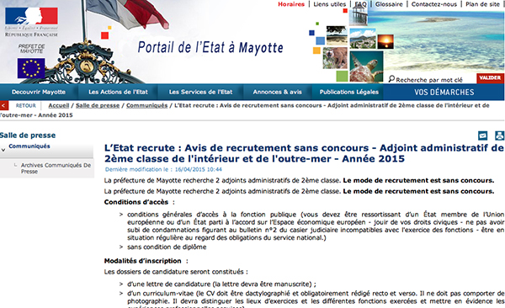Image resolution: width=505 pixels, height=308 pixels.
Task: Open the lemur photo thumbnail
Action: point(335,58)
